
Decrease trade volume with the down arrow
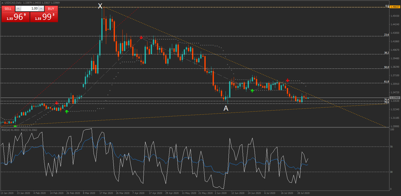point(18,8)
